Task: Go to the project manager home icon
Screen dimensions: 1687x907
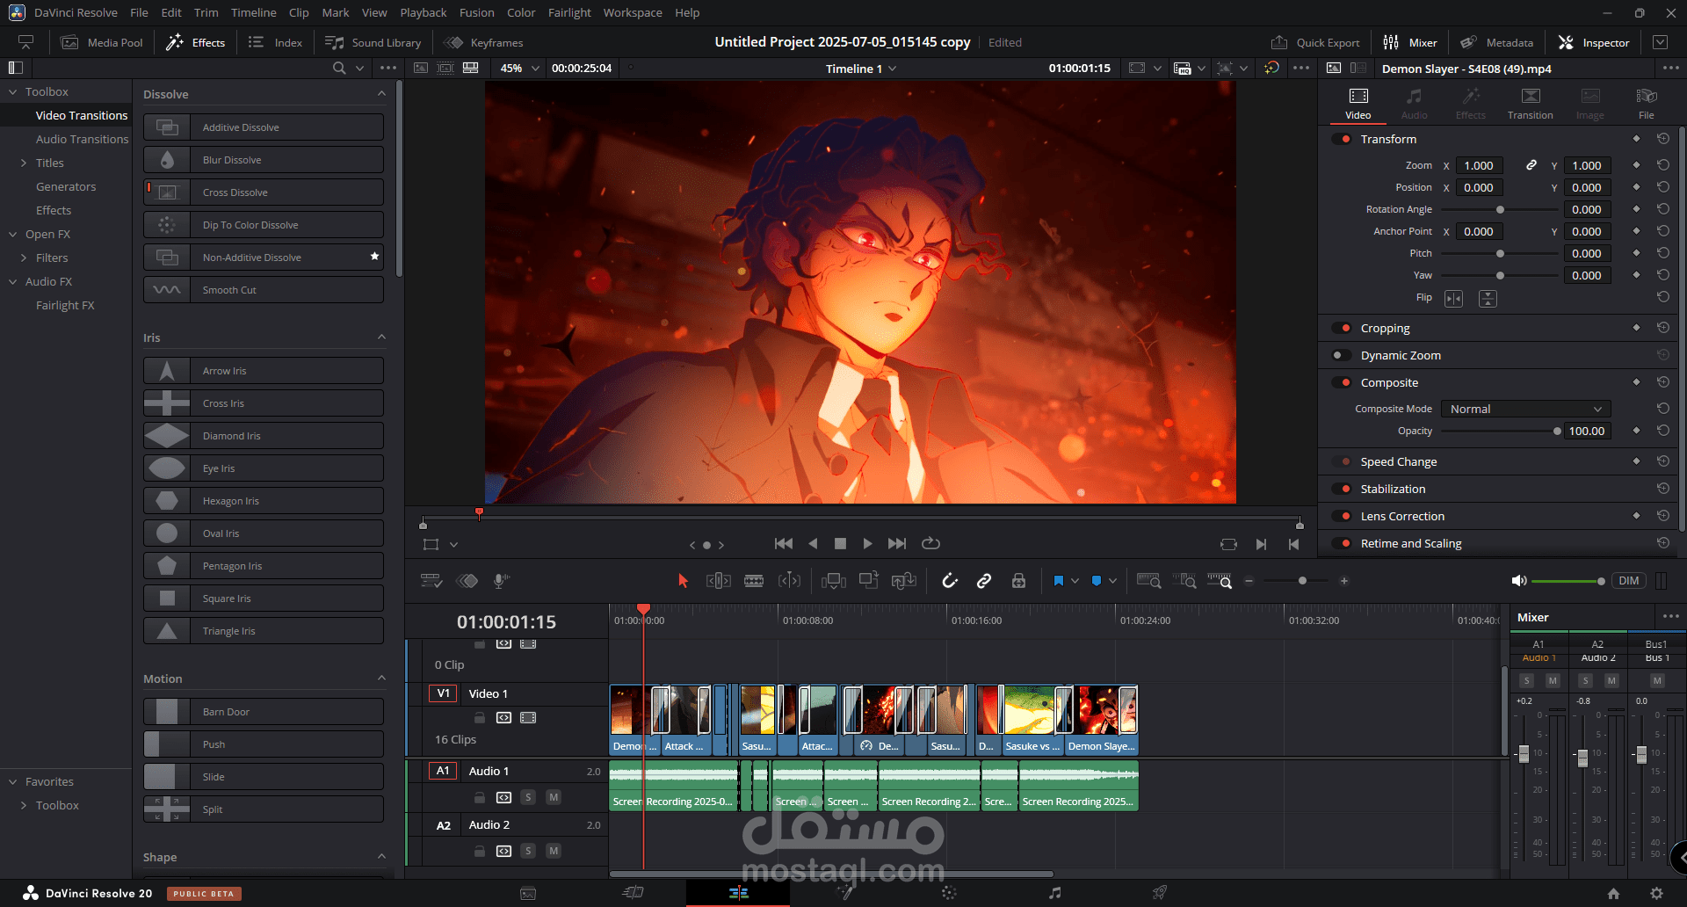Action: (1613, 893)
